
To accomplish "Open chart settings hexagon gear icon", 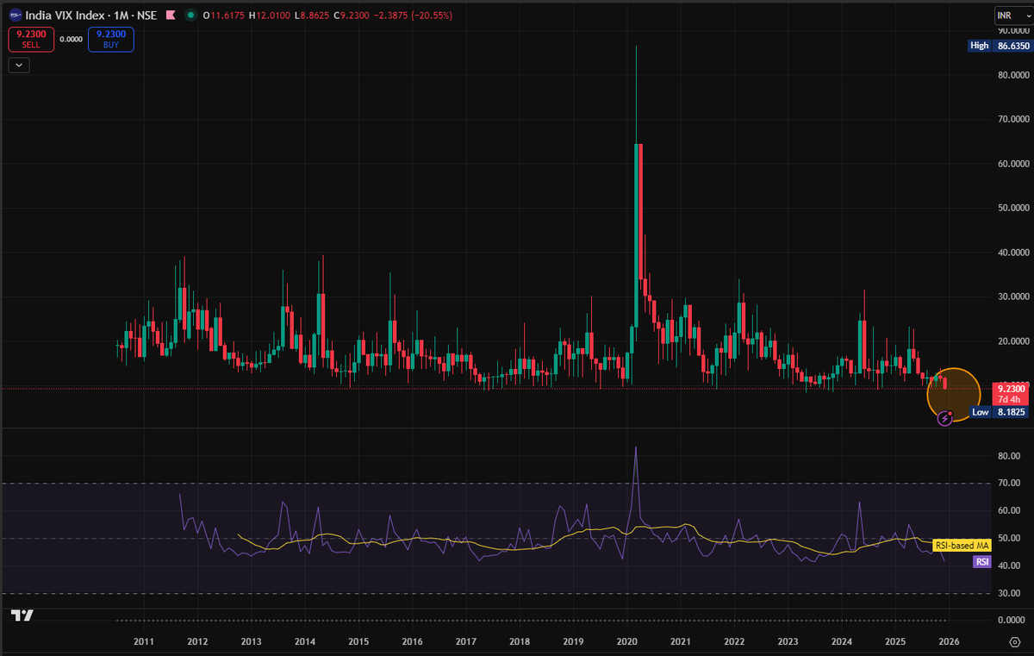I will tap(1014, 641).
